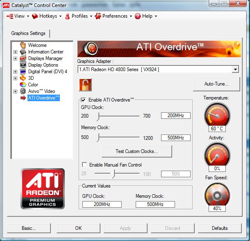Screen dimensions: 250x241
Task: Click the 60 °C temperature readout
Action: click(x=217, y=129)
